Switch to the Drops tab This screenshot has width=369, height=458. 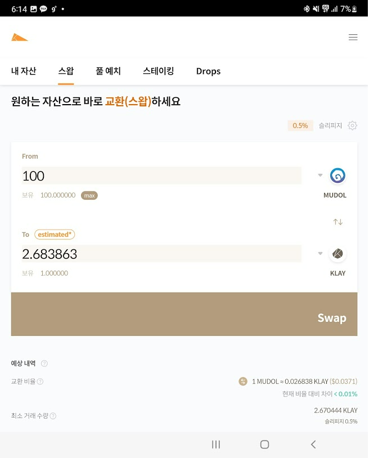208,71
